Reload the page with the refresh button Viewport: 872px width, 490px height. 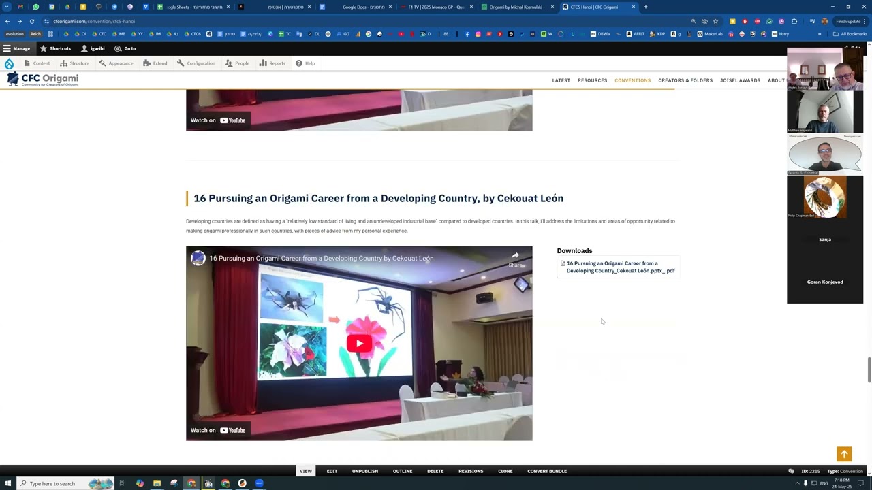(x=31, y=21)
